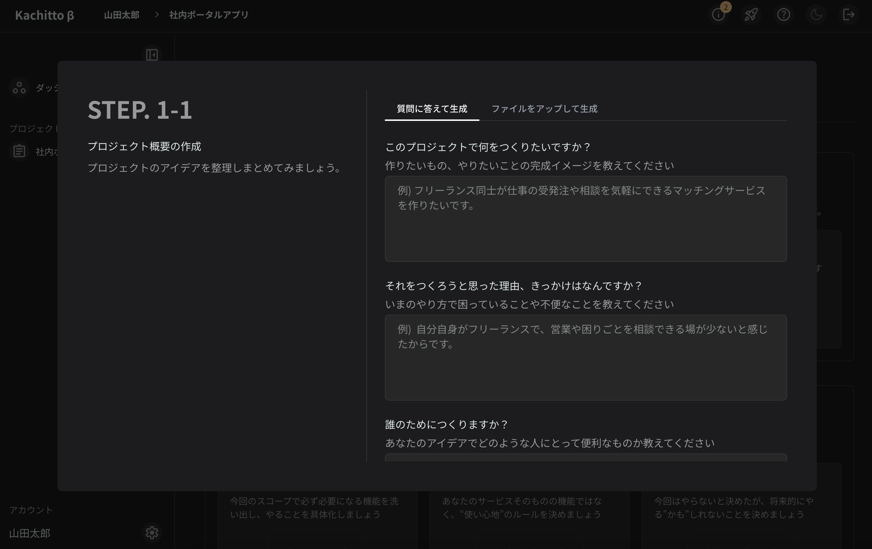Click the 何をつくりたいですか answer text field
The width and height of the screenshot is (872, 549).
tap(585, 219)
